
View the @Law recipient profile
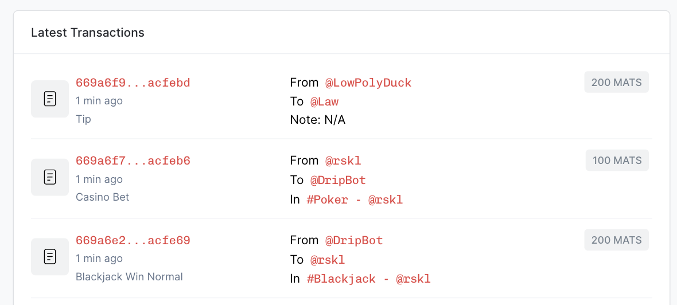(x=324, y=102)
